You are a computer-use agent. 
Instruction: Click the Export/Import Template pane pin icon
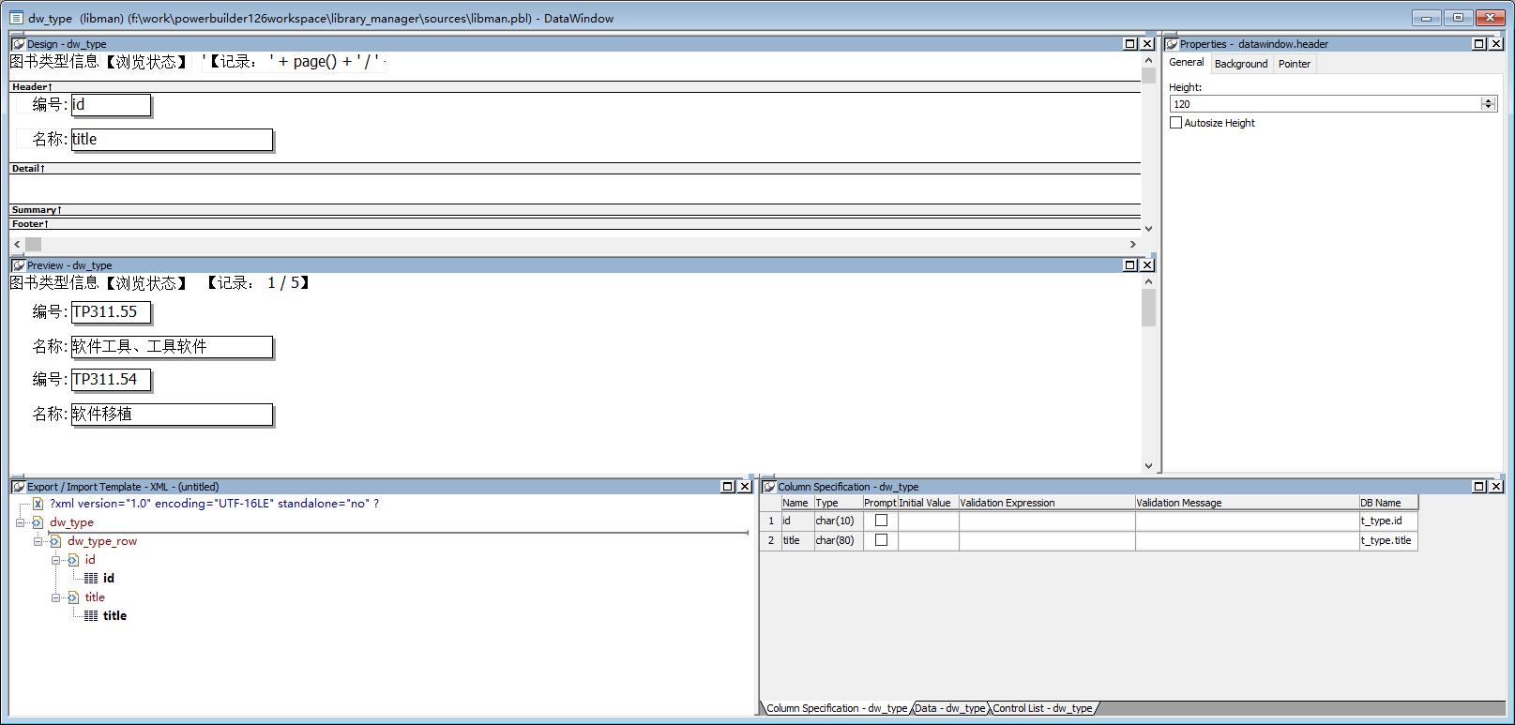tap(18, 487)
